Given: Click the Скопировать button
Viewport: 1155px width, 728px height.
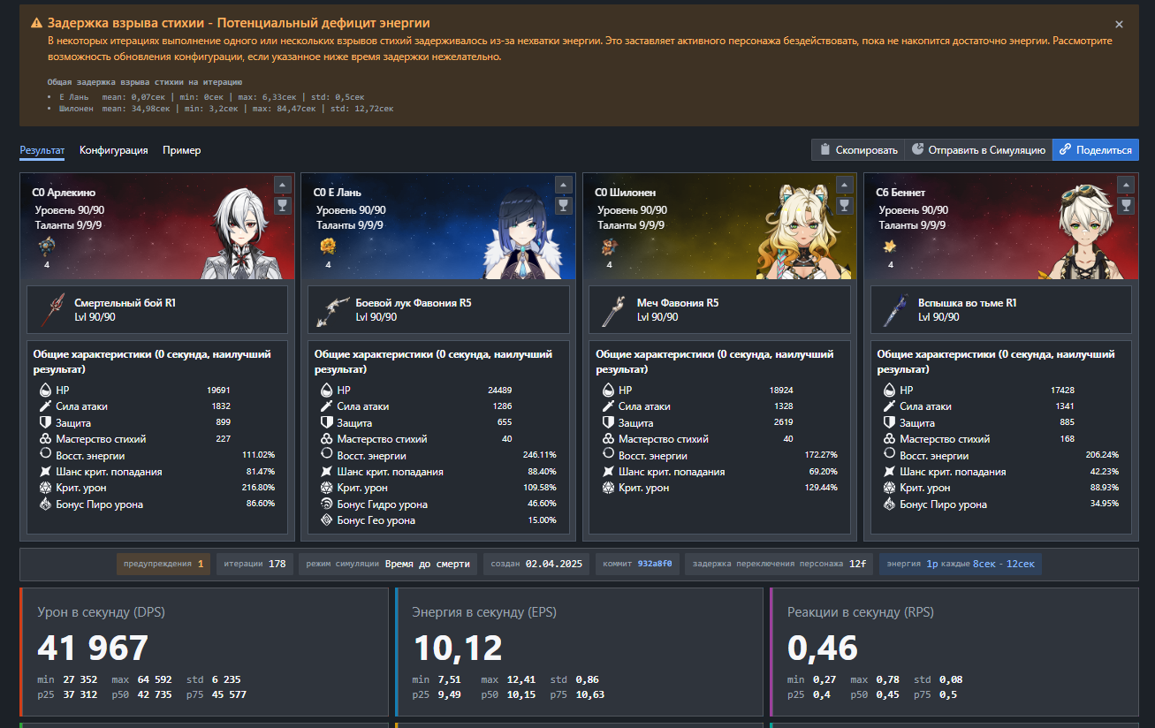Looking at the screenshot, I should point(858,150).
